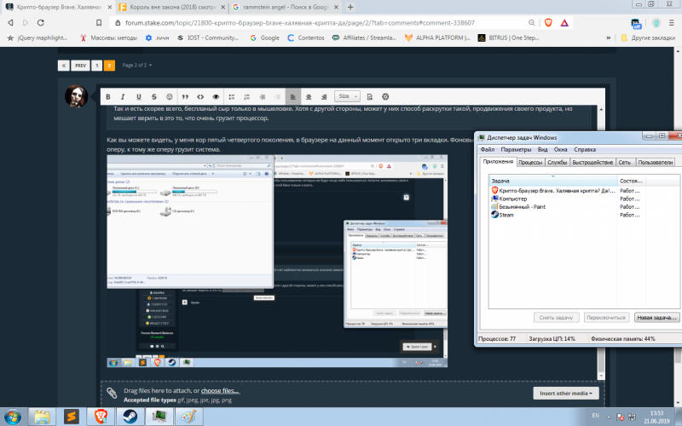Toggle italic formatting in the editor
This screenshot has width=682, height=426.
[x=123, y=97]
